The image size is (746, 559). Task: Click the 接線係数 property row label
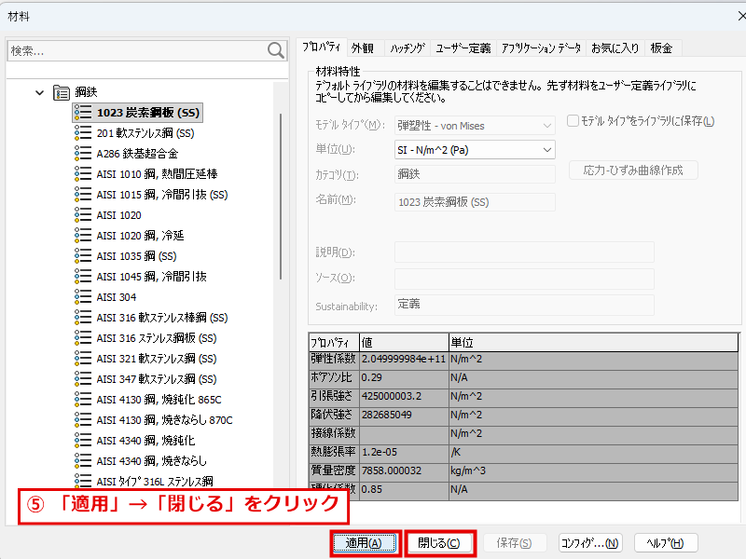[334, 433]
